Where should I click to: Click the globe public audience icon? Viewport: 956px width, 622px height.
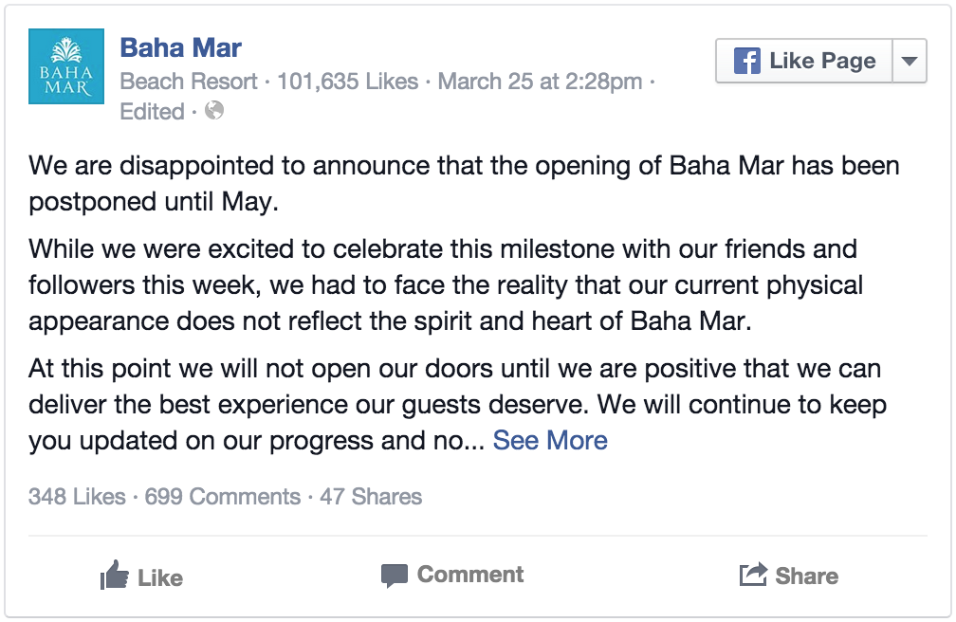pyautogui.click(x=214, y=110)
